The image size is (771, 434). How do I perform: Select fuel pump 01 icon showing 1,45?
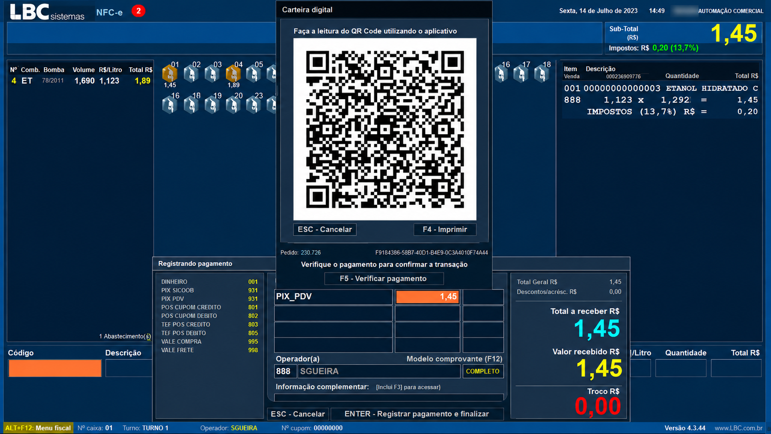(170, 74)
